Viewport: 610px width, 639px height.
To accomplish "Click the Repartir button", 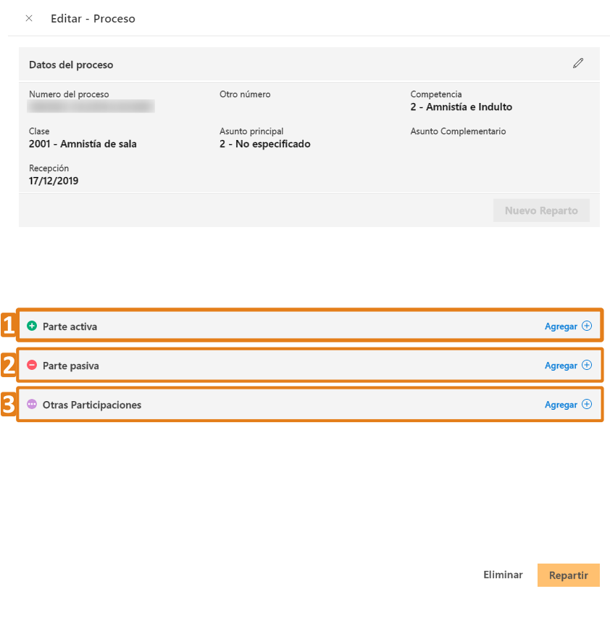I will point(568,575).
